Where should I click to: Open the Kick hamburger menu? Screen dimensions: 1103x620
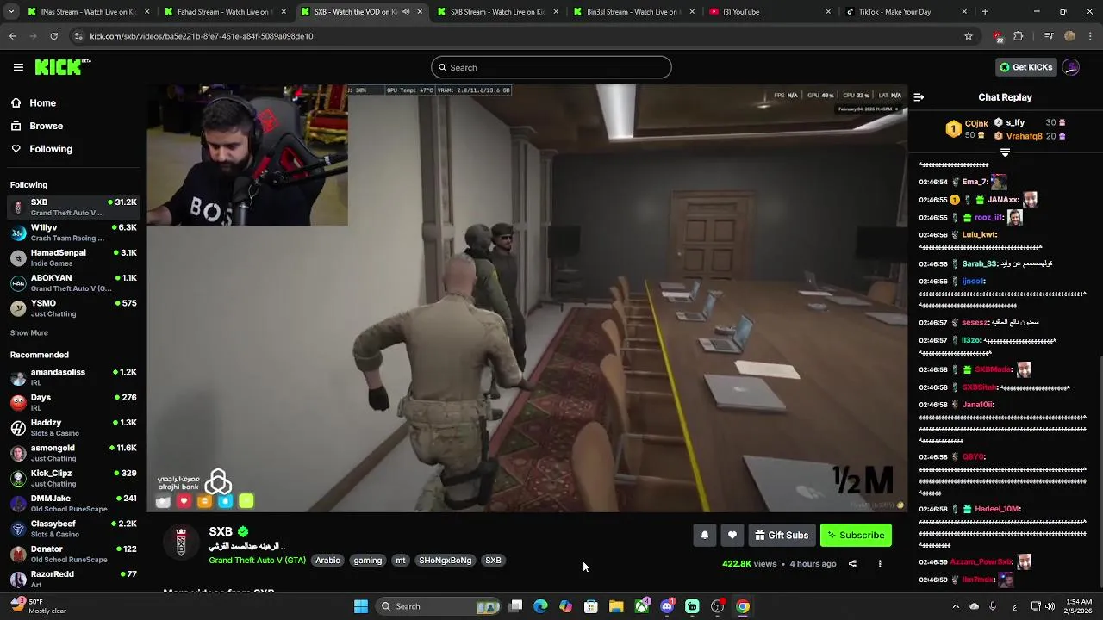(x=18, y=67)
